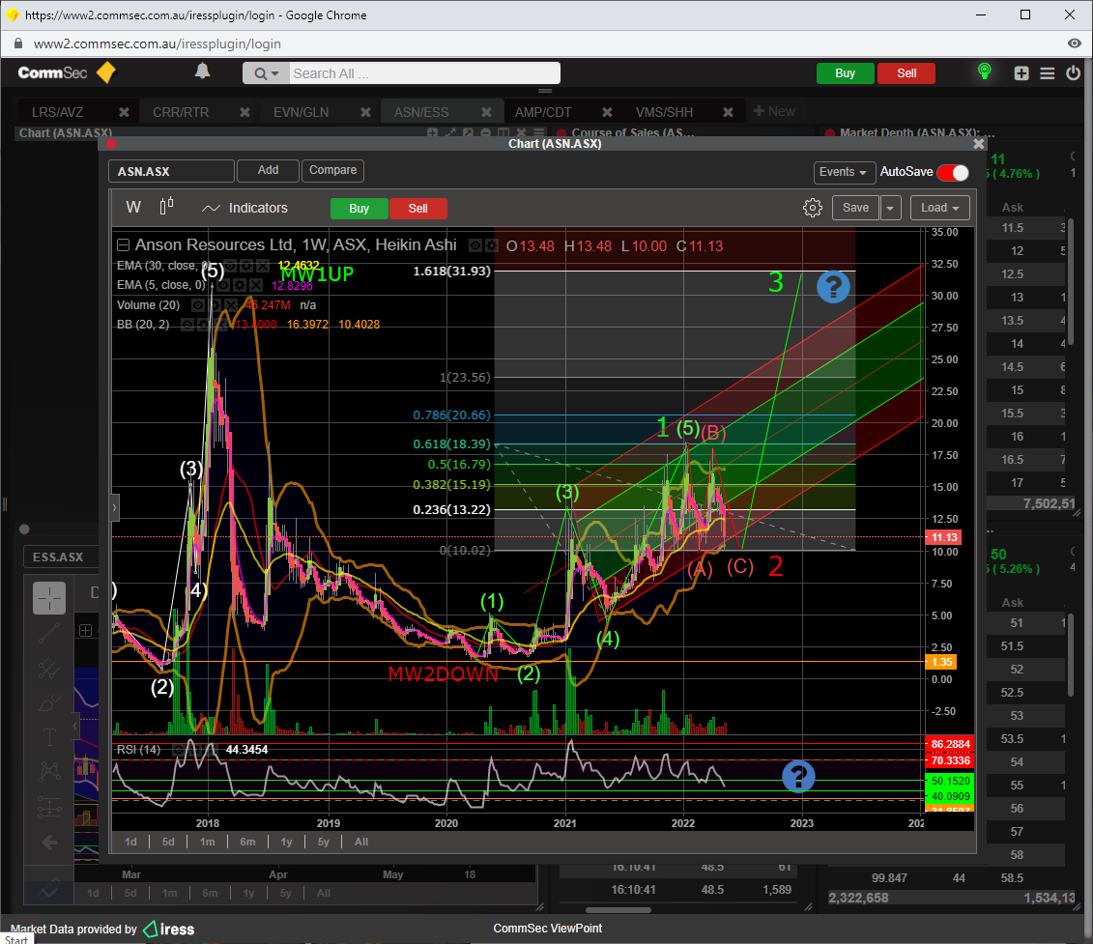Close the LRS/AVZ tab
This screenshot has width=1093, height=944.
pyautogui.click(x=124, y=112)
